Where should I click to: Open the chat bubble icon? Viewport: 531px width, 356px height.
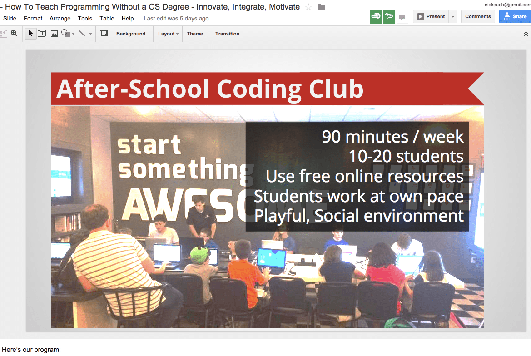[x=402, y=17]
